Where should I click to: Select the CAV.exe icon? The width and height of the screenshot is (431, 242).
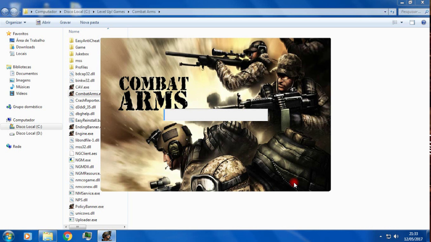point(71,87)
